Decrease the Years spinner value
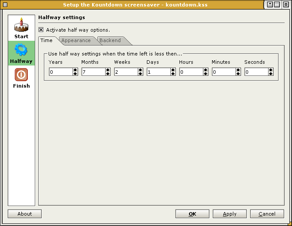This screenshot has width=292, height=226. pos(75,74)
